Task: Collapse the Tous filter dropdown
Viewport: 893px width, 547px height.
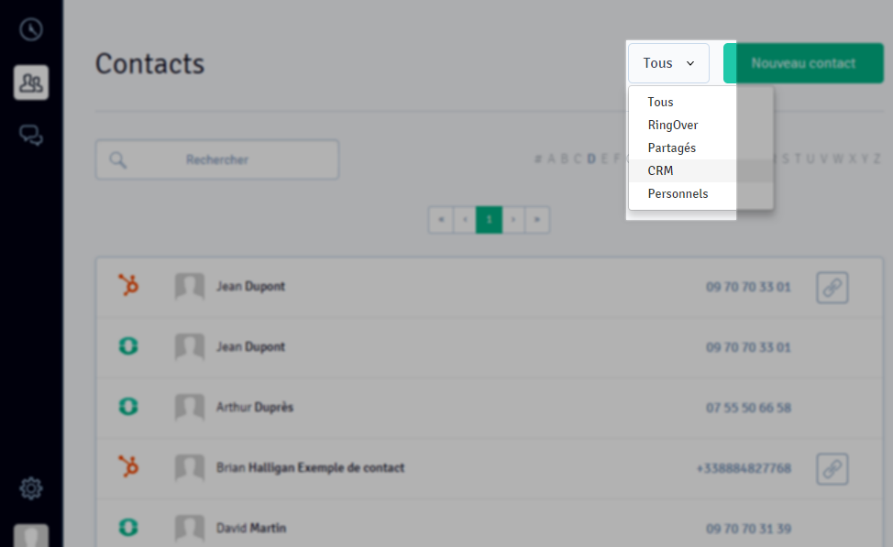Action: tap(668, 63)
